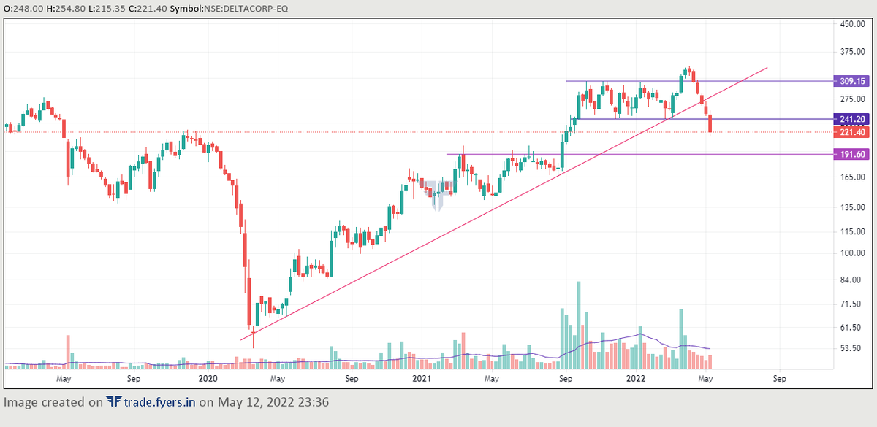Click the 84.00 price axis value
This screenshot has width=877, height=427.
(x=851, y=280)
